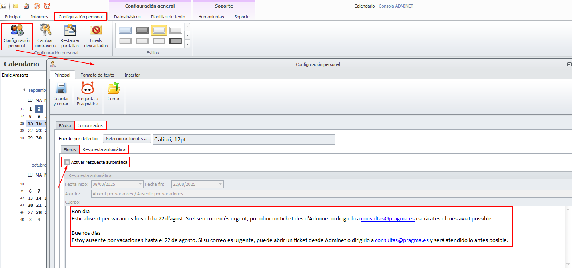Apply the light blue style thumbnail
Screen dimensions: 572x268
(125, 30)
